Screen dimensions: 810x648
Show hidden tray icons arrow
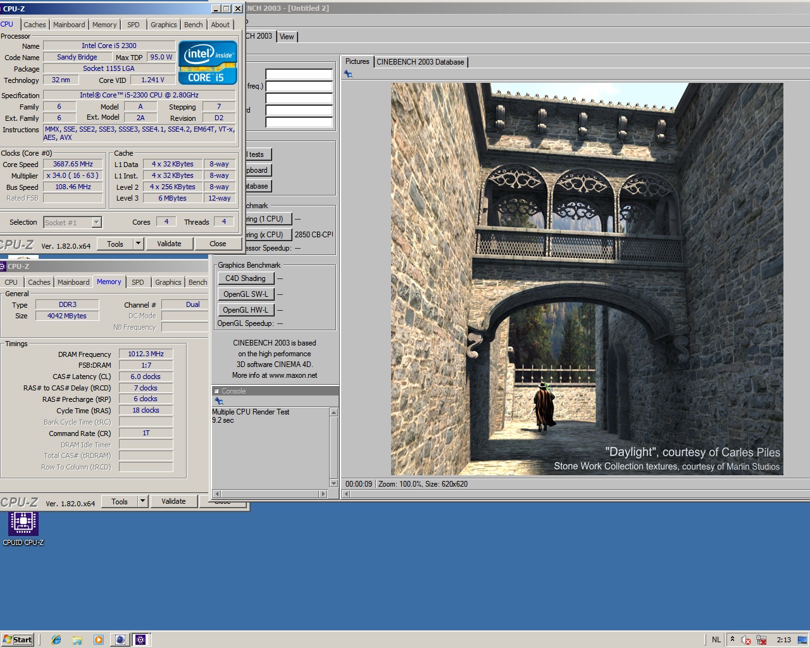pyautogui.click(x=732, y=639)
